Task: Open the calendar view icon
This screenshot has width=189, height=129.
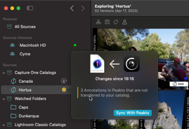Action: (107, 22)
